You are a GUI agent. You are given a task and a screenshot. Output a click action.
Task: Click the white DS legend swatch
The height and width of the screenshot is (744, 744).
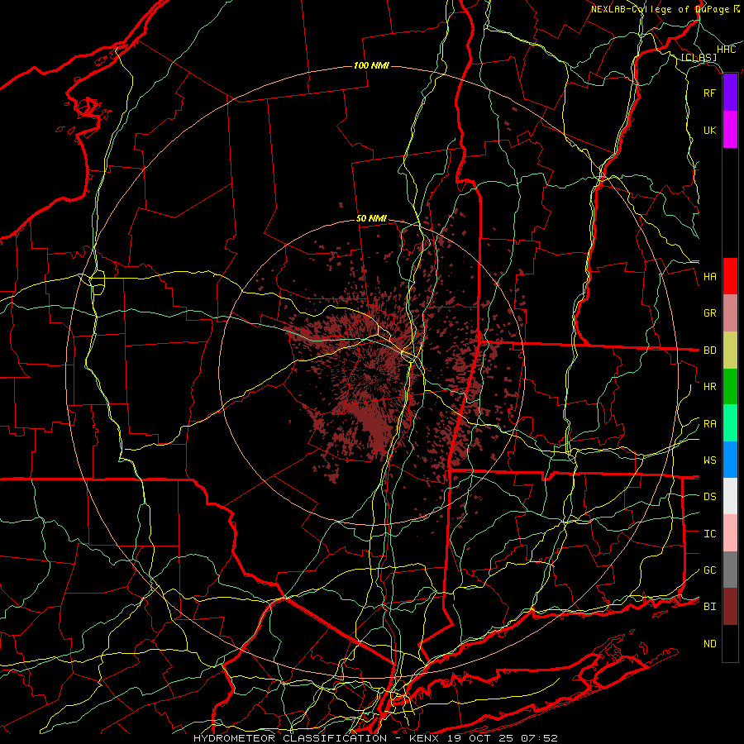730,496
